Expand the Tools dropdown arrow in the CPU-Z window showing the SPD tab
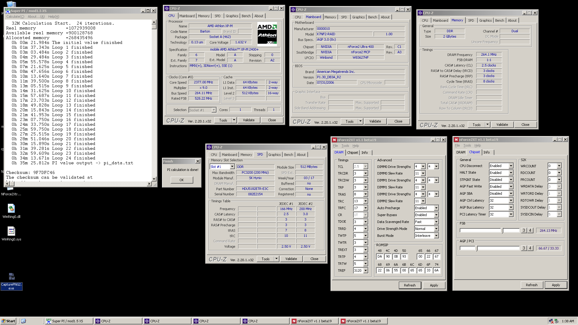 (276, 259)
